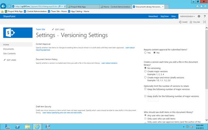Select Any user who can read items

point(145,115)
